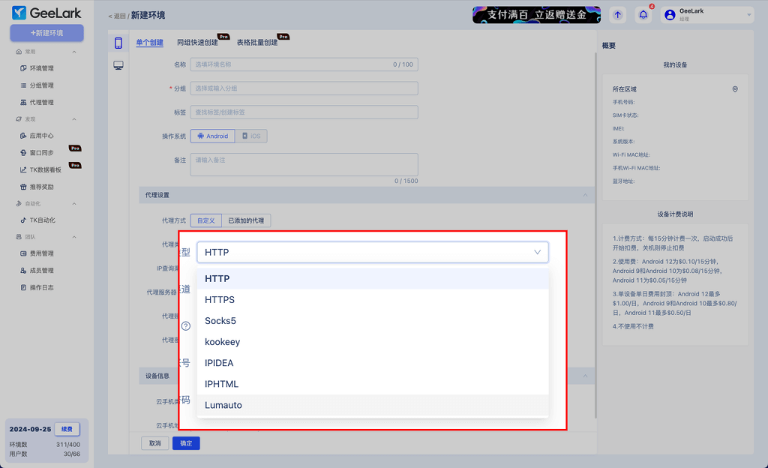Choose Android operating system option

pyautogui.click(x=212, y=136)
